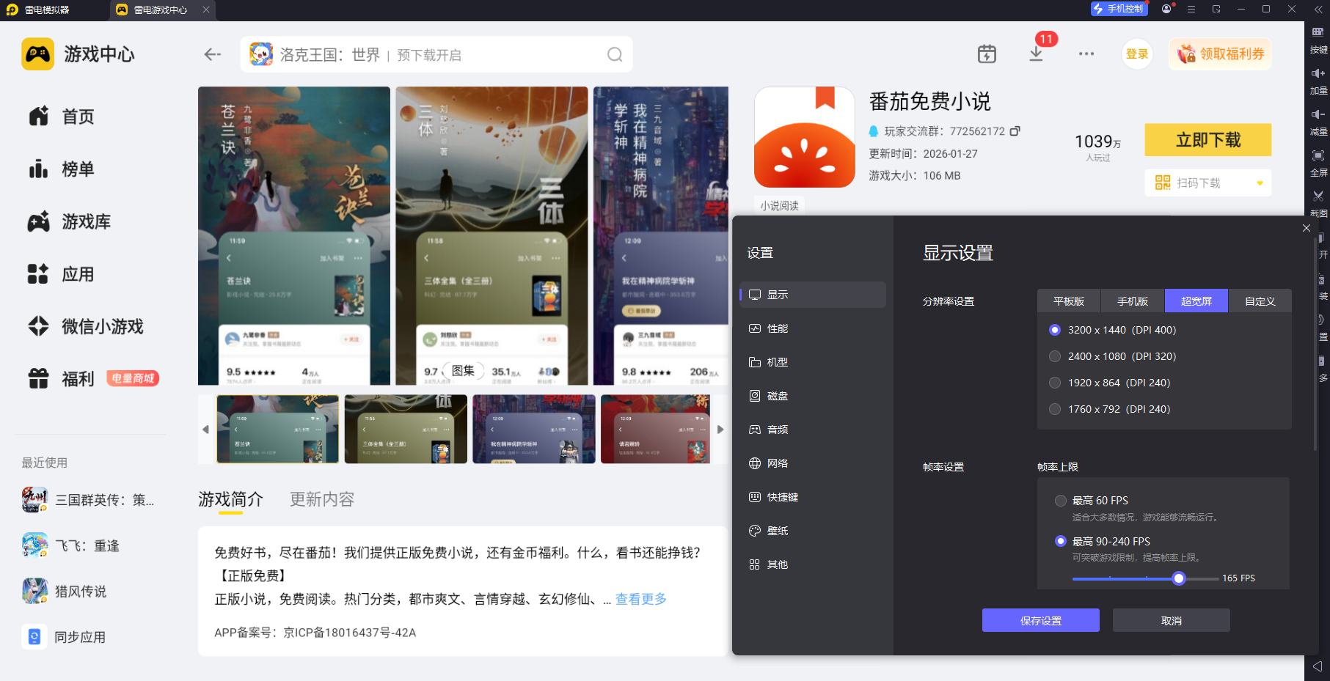Copy the player group number 772562172
Screen dimensions: 1330x681
tap(1015, 131)
